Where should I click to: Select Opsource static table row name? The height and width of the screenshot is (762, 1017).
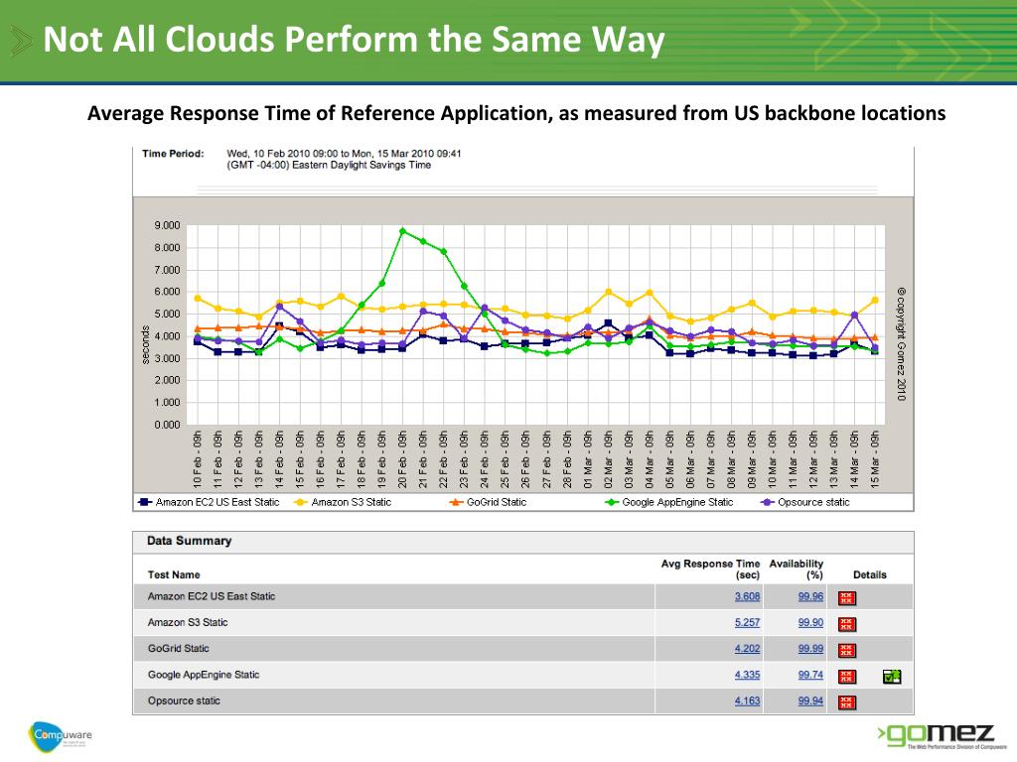[x=184, y=700]
